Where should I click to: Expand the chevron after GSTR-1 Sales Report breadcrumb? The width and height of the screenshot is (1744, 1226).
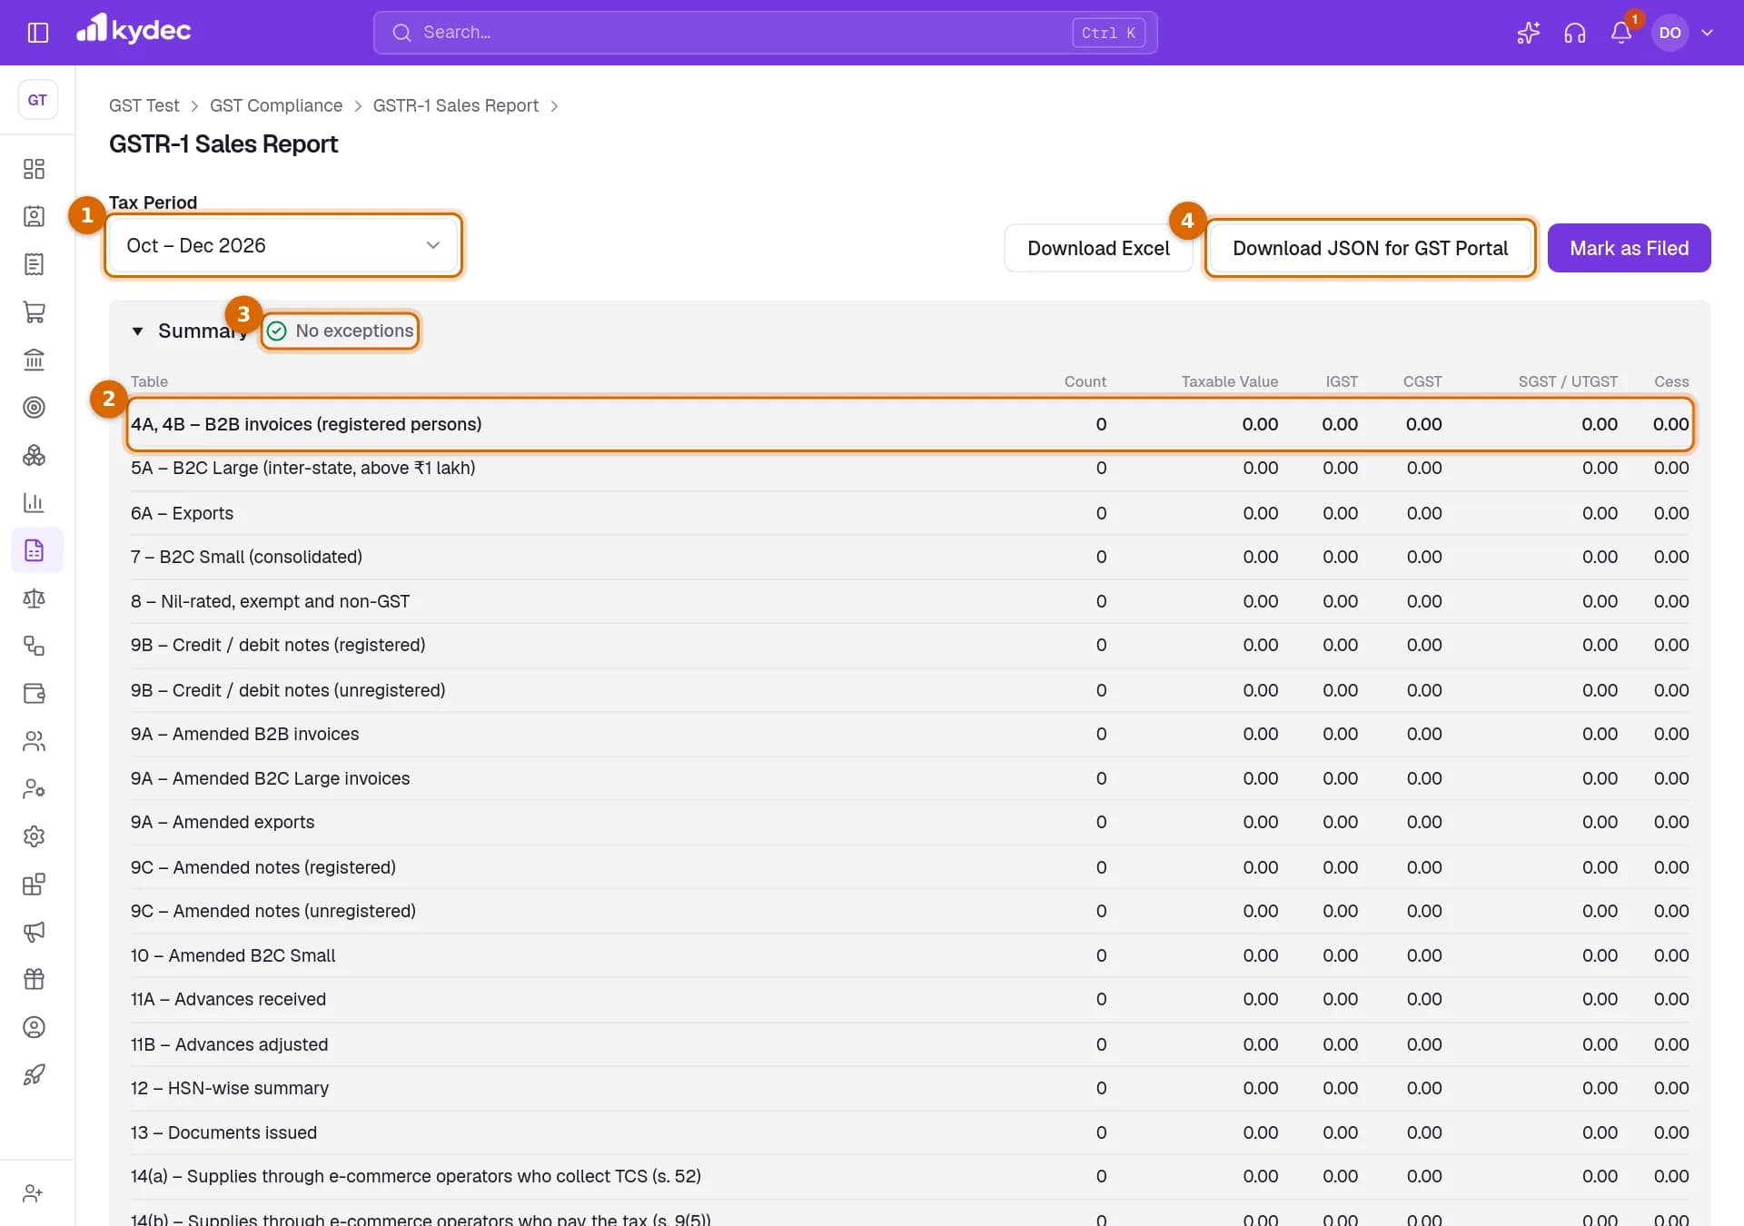[554, 106]
